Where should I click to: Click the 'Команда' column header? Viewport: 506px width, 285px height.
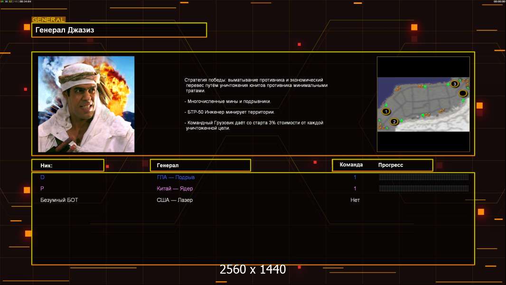[351, 165]
